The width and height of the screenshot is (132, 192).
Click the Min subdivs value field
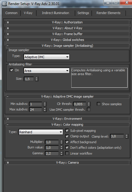point(36,104)
